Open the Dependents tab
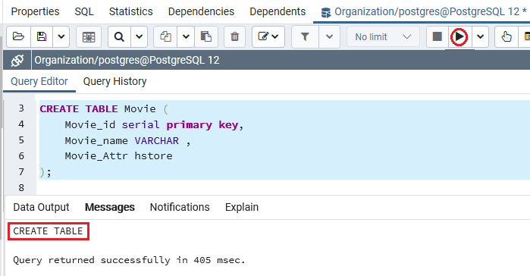The image size is (530, 276). [x=278, y=11]
